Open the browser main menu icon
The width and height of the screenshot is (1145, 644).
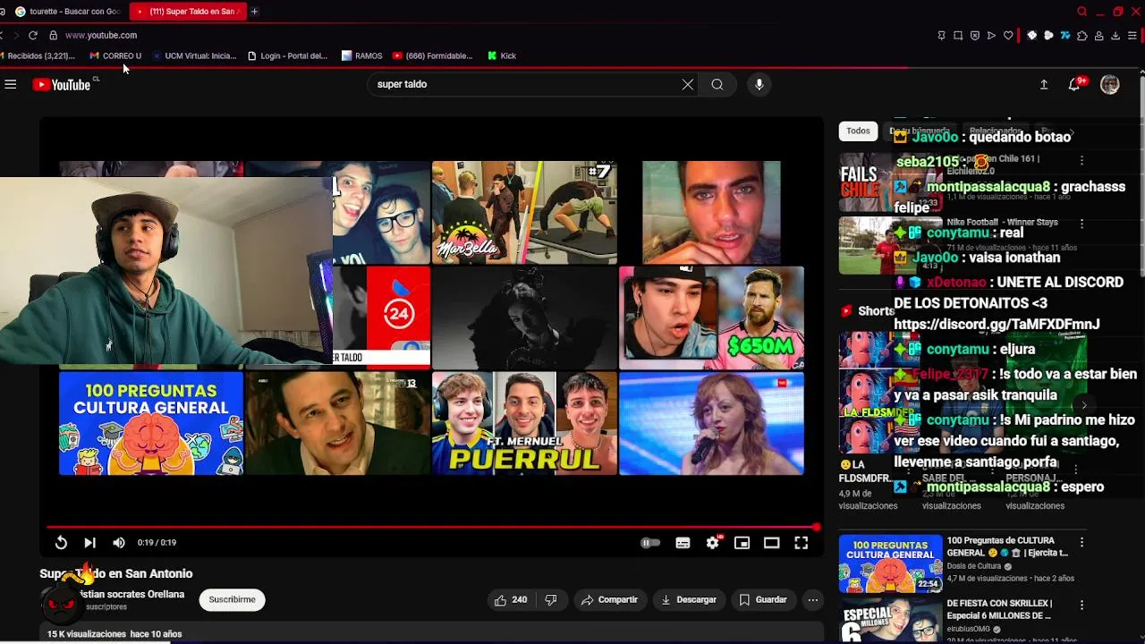click(1132, 35)
